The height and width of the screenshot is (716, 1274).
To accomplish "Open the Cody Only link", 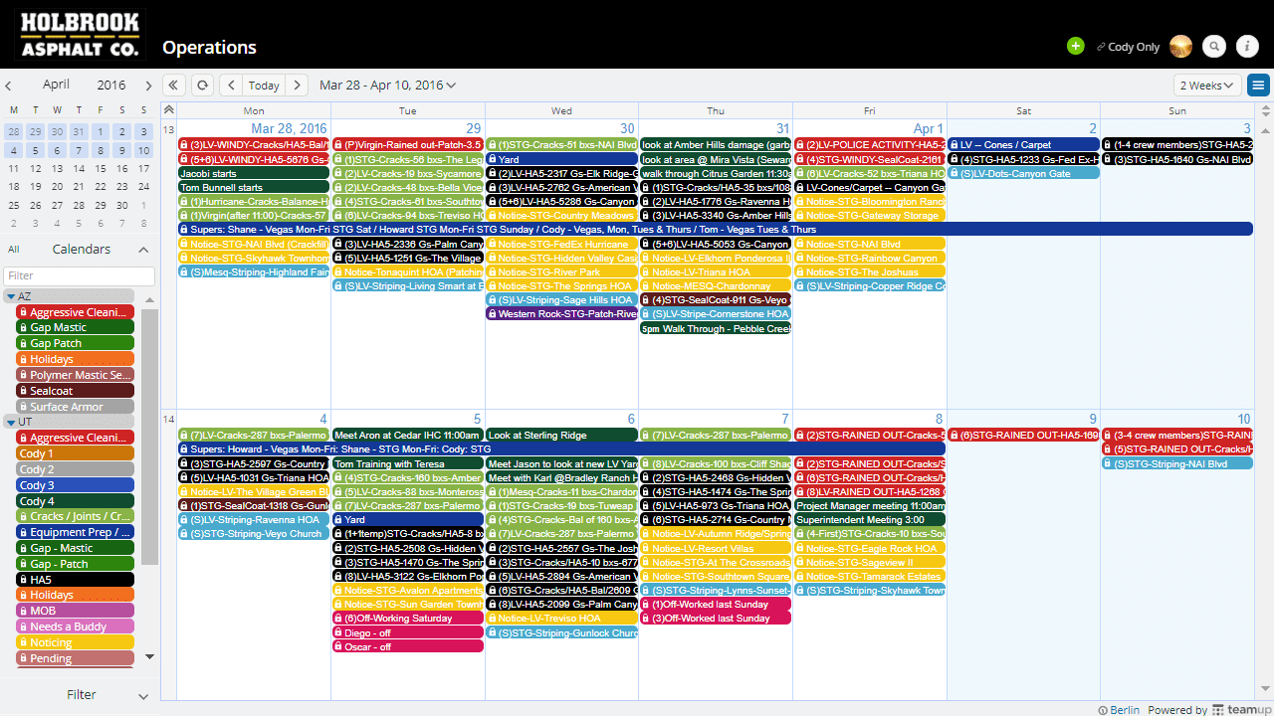I will coord(1128,47).
